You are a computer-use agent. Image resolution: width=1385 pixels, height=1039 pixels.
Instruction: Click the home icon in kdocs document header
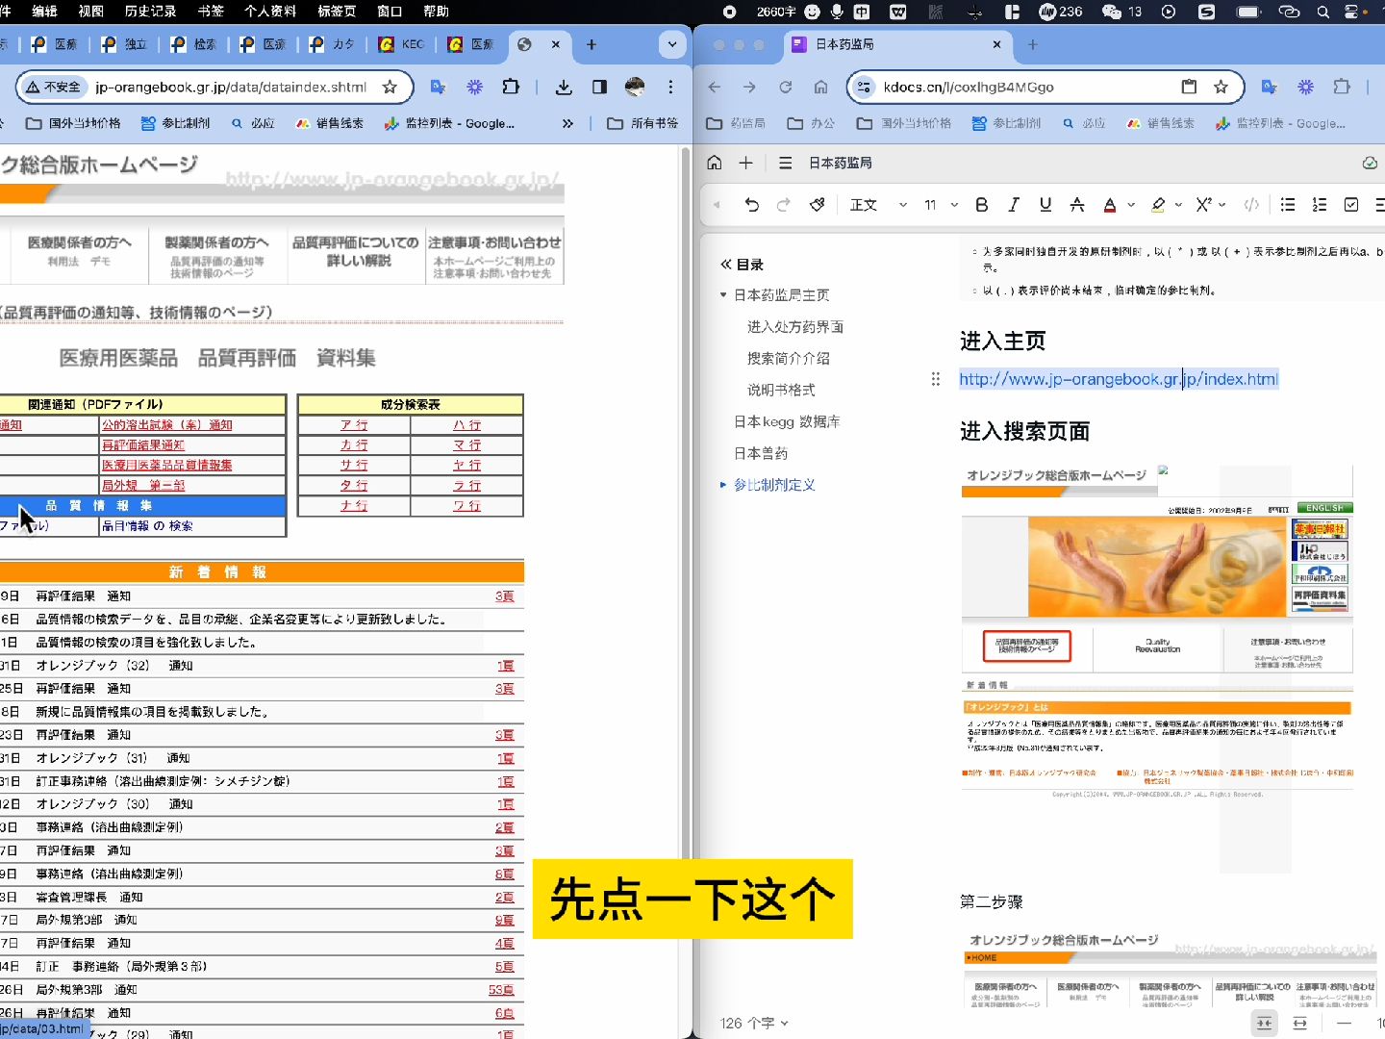[x=715, y=163]
